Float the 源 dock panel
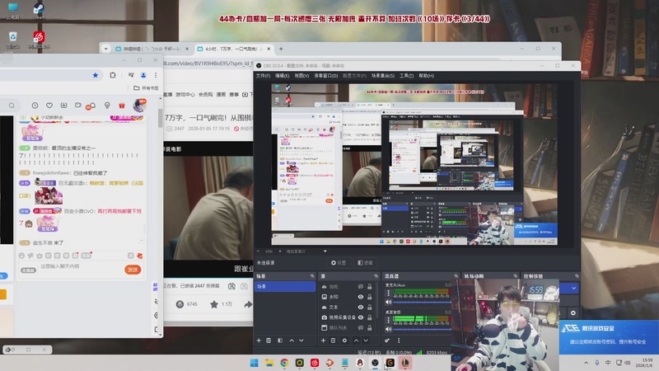659x371 pixels. coord(376,276)
